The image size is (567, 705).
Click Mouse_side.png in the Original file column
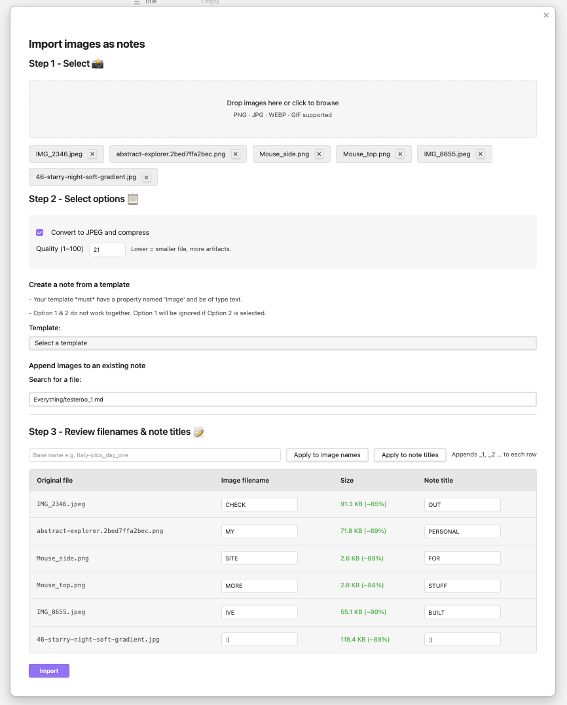coord(63,559)
